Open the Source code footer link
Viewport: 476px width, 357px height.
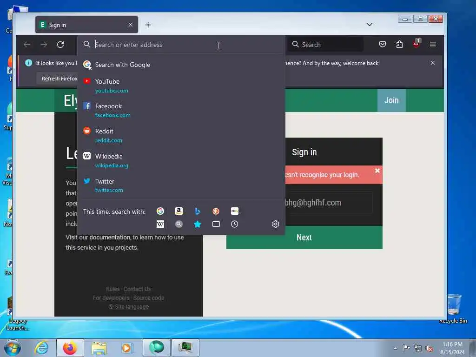(x=148, y=298)
